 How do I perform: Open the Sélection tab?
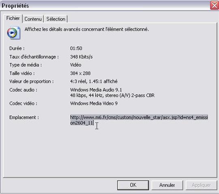(56, 19)
